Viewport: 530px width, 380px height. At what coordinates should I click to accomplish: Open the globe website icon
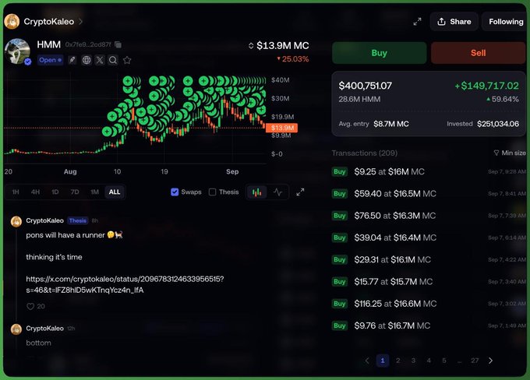coord(87,60)
